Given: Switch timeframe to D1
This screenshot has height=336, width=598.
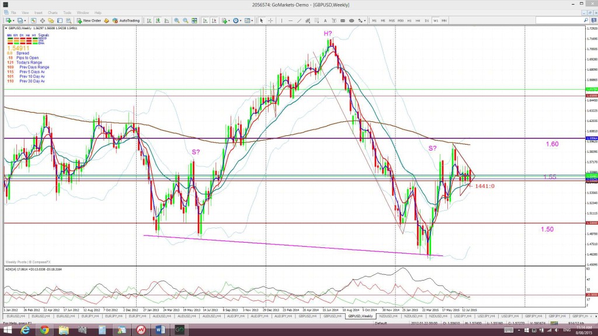Looking at the screenshot, I should [x=427, y=20].
